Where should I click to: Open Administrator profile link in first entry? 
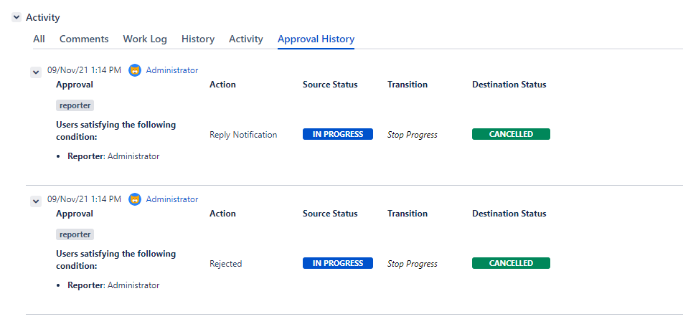click(x=172, y=70)
